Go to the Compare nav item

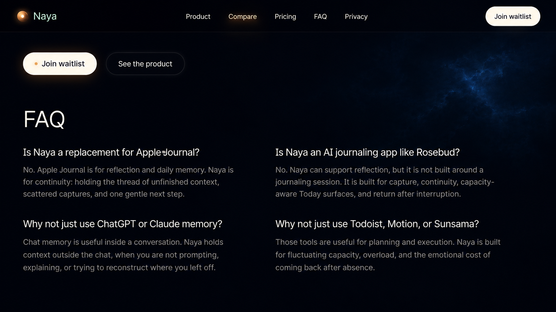pos(242,17)
